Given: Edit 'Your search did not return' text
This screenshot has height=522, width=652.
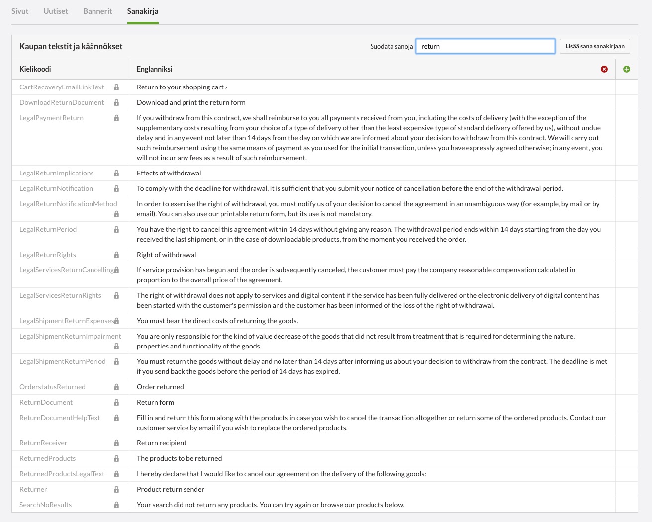Looking at the screenshot, I should click(271, 505).
